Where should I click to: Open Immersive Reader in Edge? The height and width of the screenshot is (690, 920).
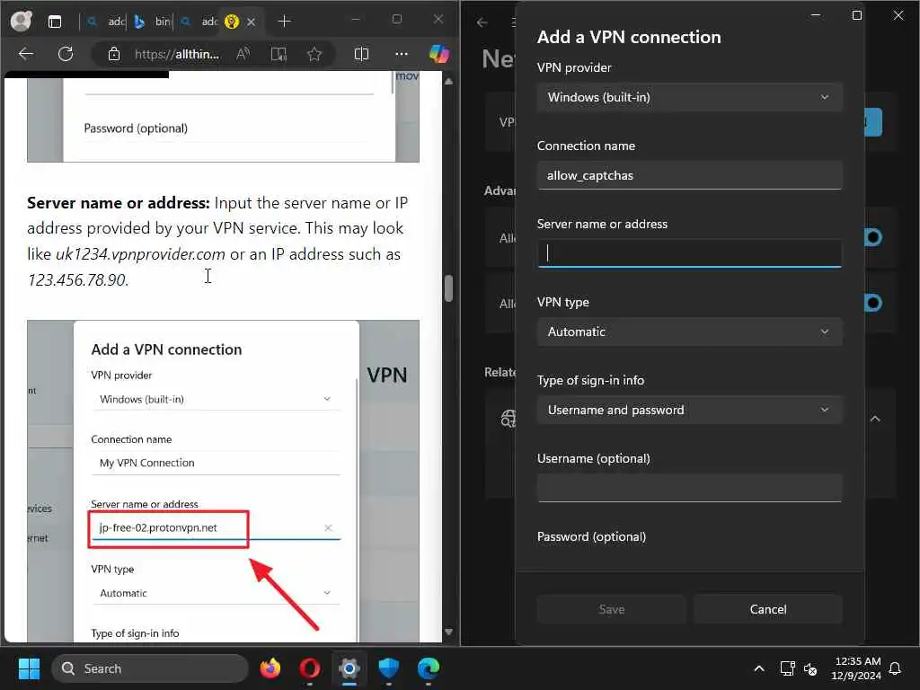[279, 55]
